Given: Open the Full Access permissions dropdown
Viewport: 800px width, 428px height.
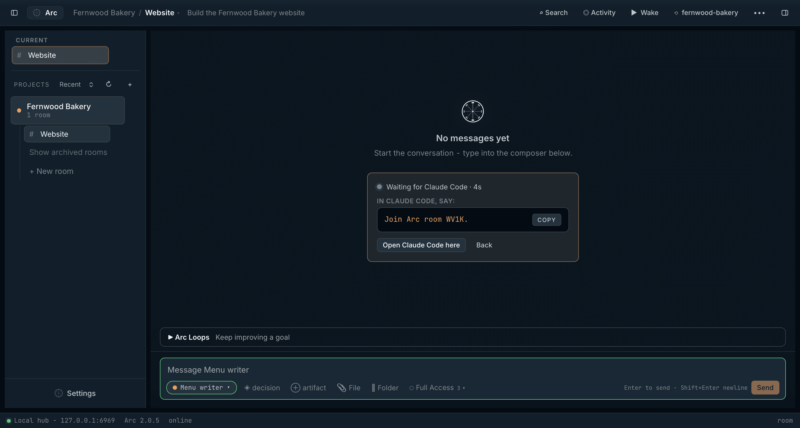Looking at the screenshot, I should (437, 388).
